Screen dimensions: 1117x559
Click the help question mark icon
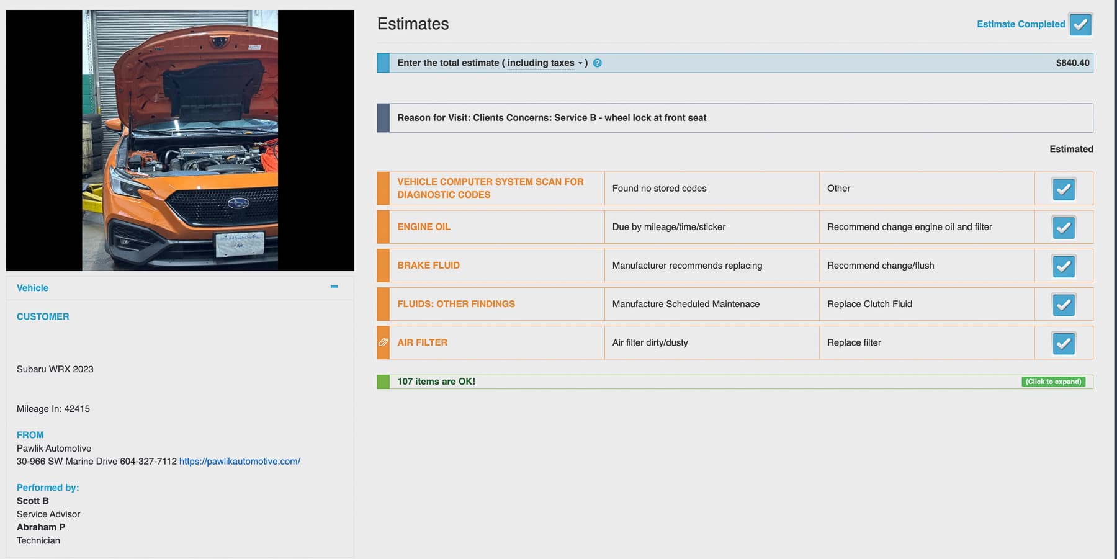click(x=597, y=63)
